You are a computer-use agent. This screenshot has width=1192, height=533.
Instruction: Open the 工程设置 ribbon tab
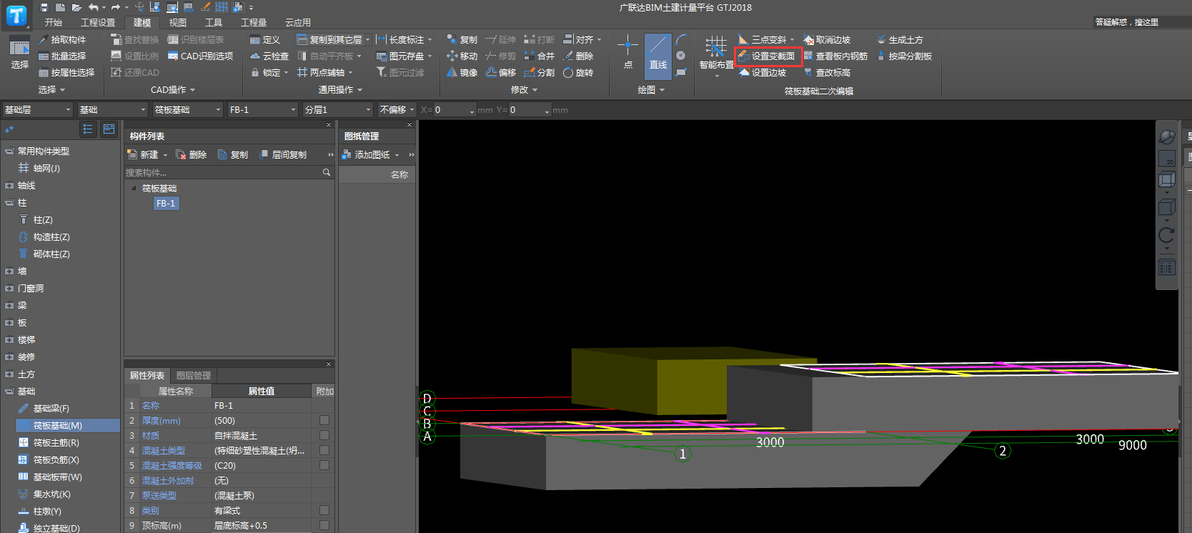pos(98,23)
